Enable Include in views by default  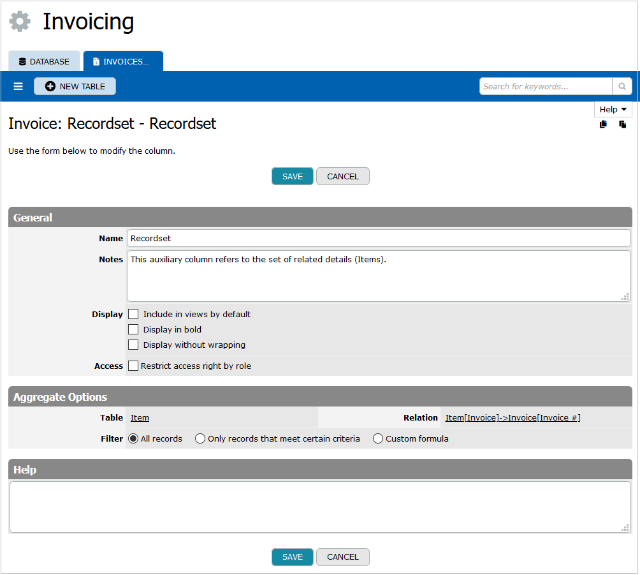tap(133, 314)
